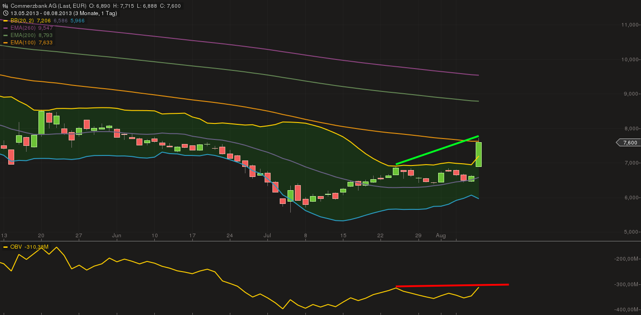
Task: Click the upper Bollinger value 7,206
Action: point(44,21)
